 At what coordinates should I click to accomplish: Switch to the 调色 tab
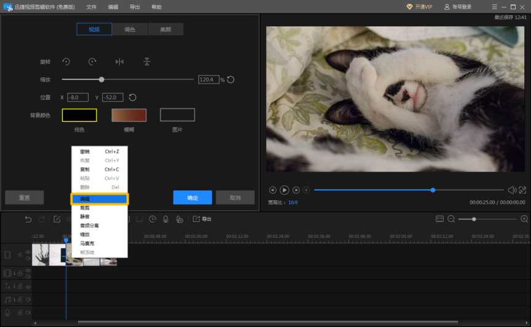coord(130,30)
